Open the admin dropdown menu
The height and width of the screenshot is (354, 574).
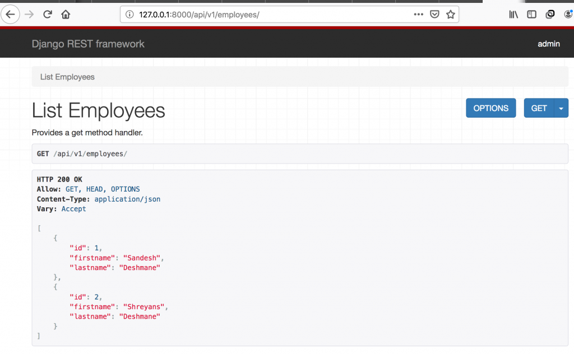coord(548,44)
